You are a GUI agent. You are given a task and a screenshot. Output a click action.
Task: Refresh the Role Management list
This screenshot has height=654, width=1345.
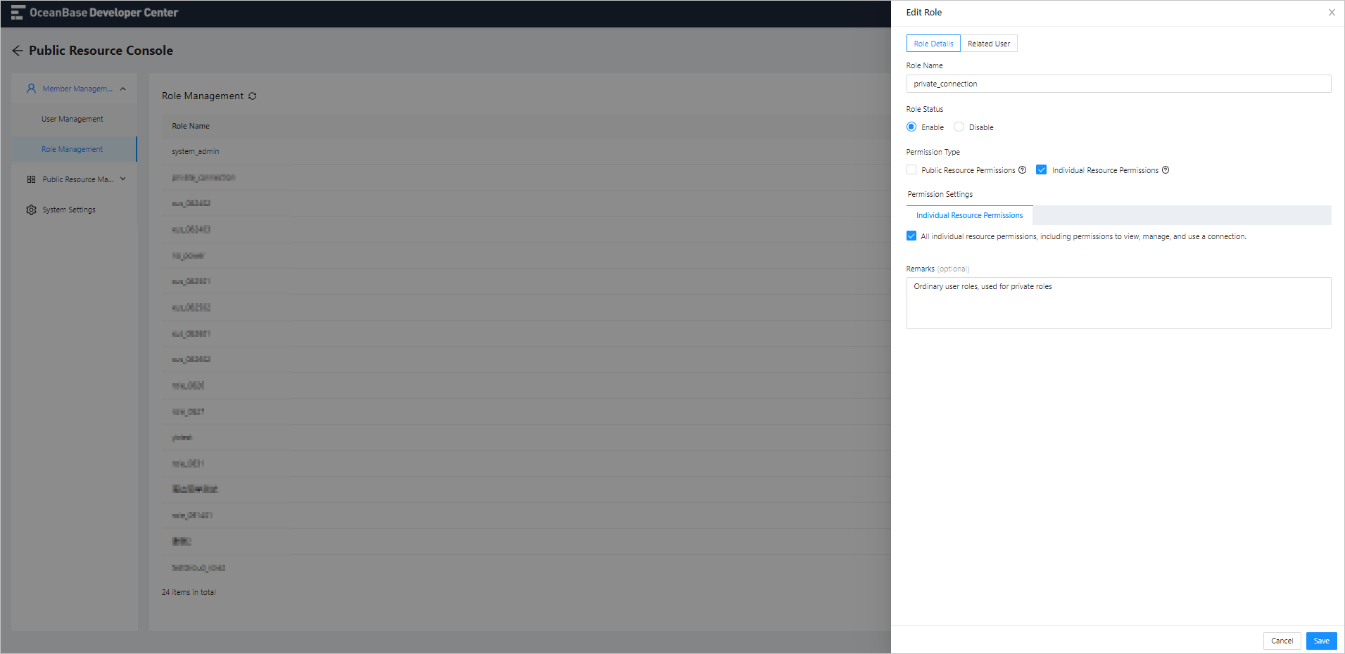(252, 96)
